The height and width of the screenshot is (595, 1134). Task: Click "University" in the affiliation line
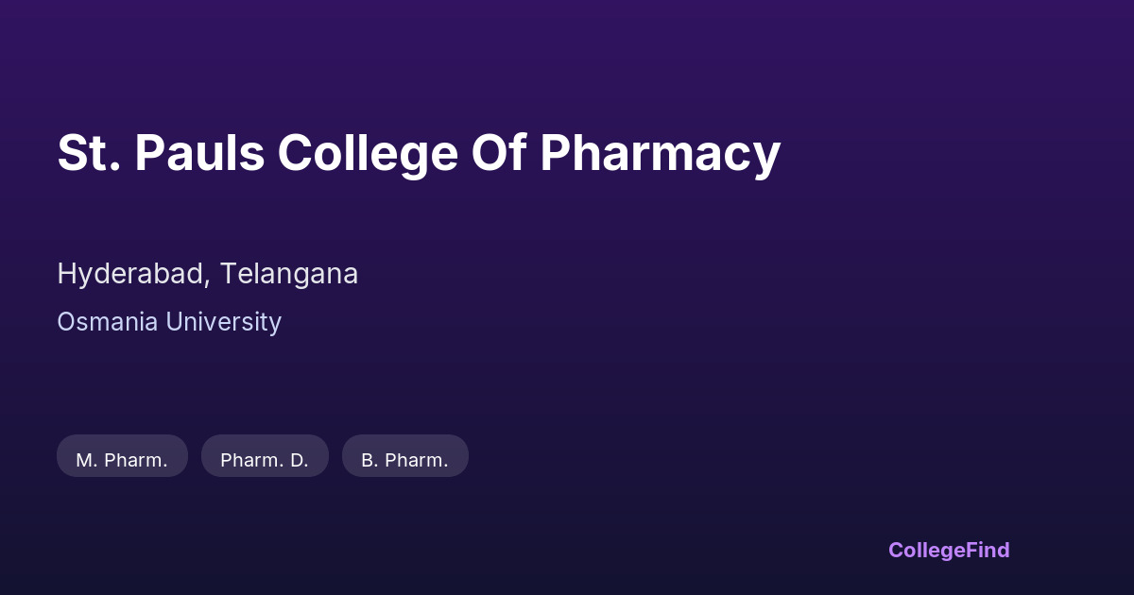[x=224, y=322]
